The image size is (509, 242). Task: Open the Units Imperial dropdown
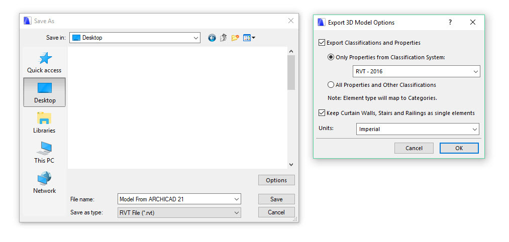[418, 129]
